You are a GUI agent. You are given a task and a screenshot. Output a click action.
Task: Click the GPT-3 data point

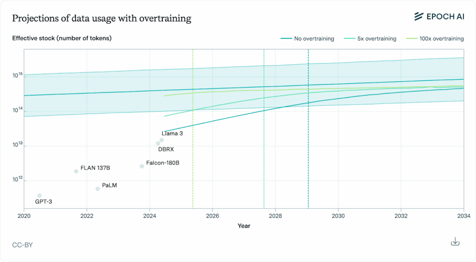coord(40,196)
